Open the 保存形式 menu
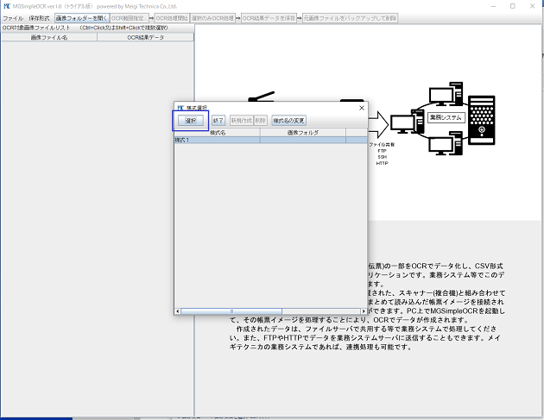544x420 pixels. coord(39,18)
